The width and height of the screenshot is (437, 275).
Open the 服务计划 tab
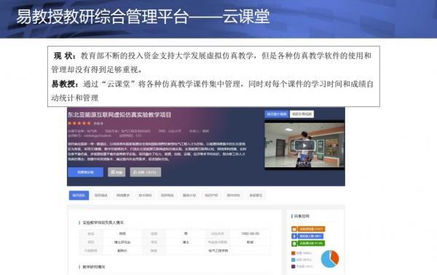click(189, 196)
